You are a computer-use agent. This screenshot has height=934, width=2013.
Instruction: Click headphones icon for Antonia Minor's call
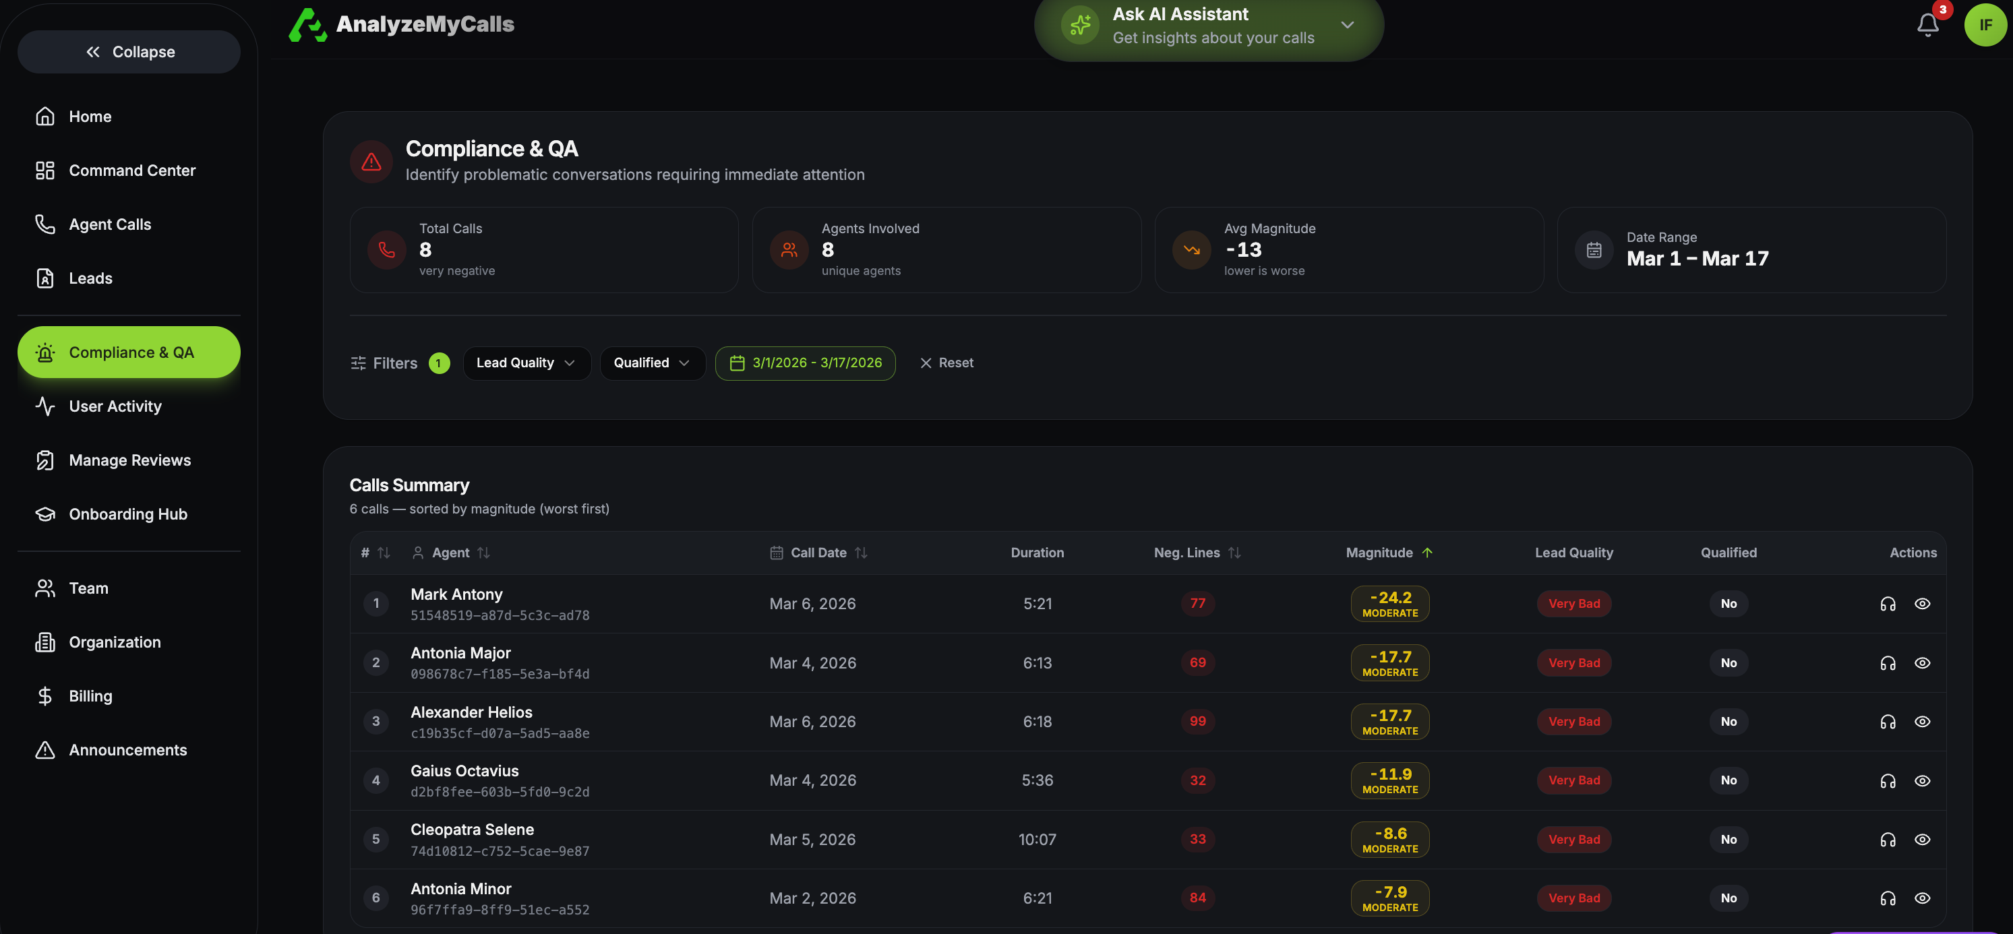click(1887, 898)
